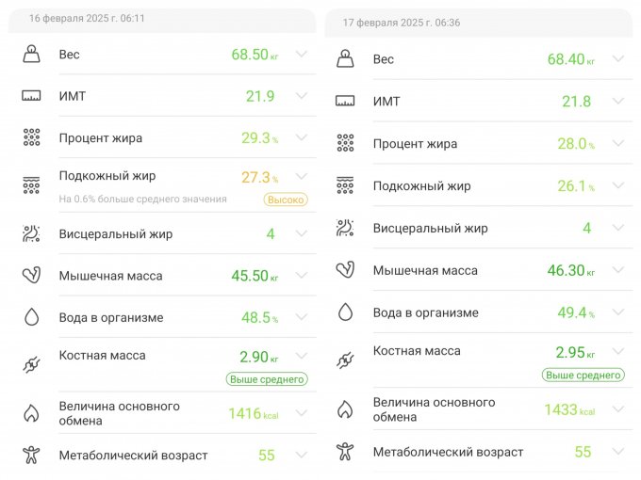Click the bone mass icon beside 2.95 кг
This screenshot has width=641, height=480.
tap(345, 360)
